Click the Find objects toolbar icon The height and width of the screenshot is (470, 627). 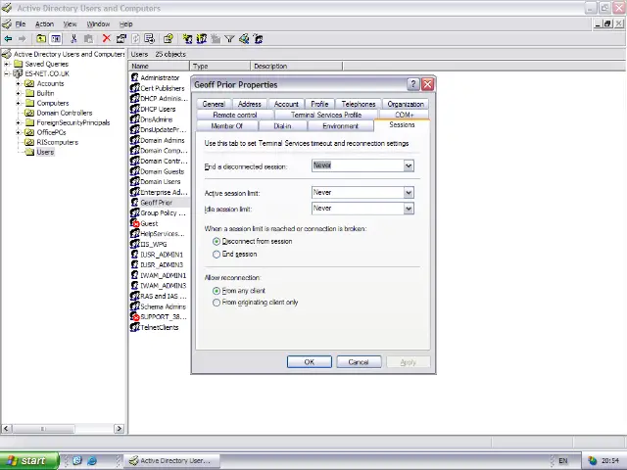244,39
